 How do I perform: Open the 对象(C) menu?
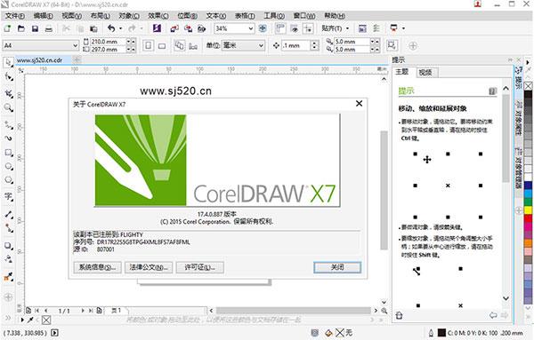coord(129,16)
